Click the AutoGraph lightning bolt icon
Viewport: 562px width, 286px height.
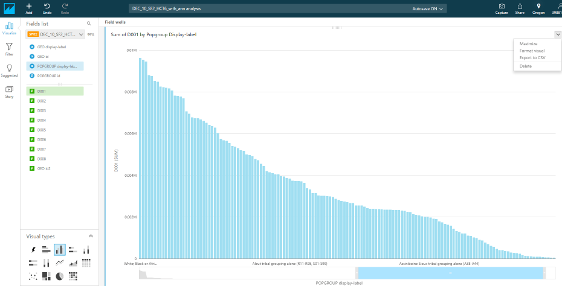coord(33,249)
